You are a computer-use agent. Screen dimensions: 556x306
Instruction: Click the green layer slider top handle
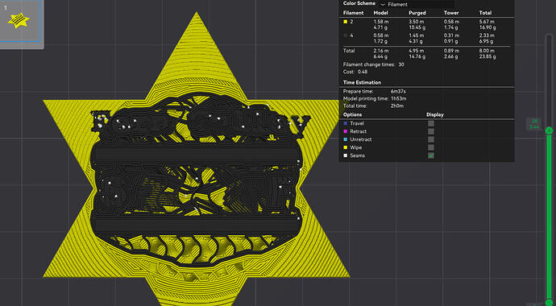549,130
